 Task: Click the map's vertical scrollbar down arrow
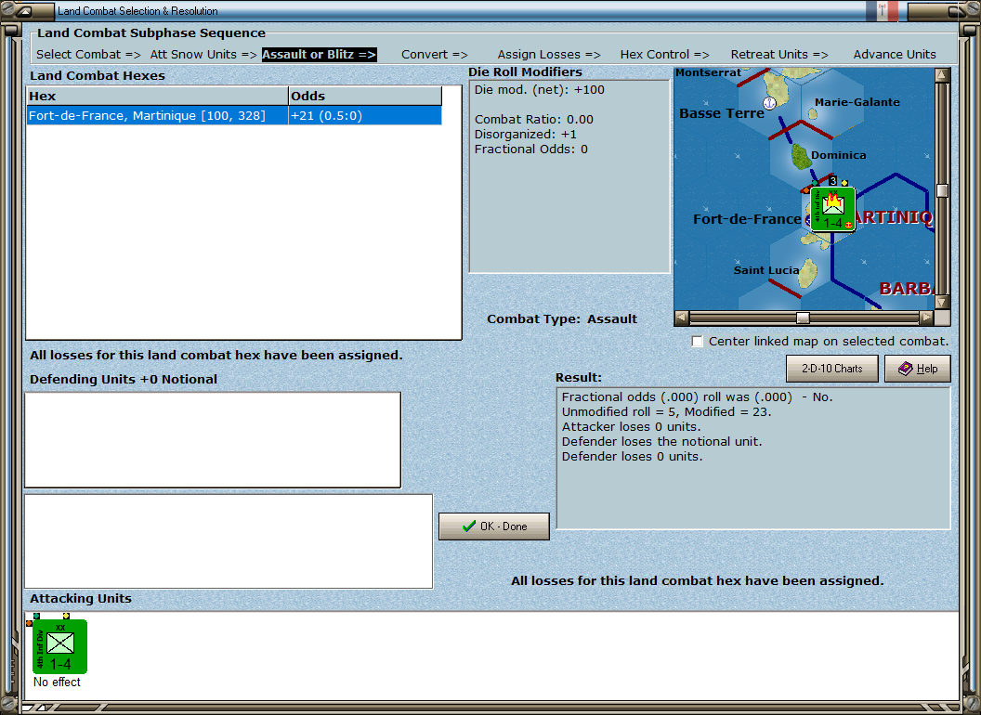pyautogui.click(x=942, y=302)
